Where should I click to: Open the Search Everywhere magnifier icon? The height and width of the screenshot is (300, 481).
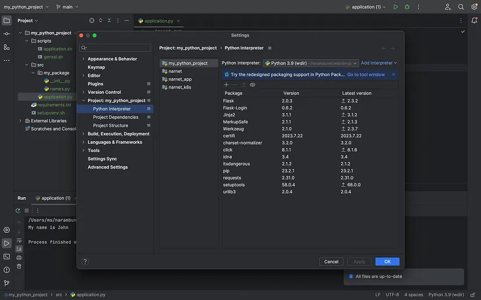461,7
